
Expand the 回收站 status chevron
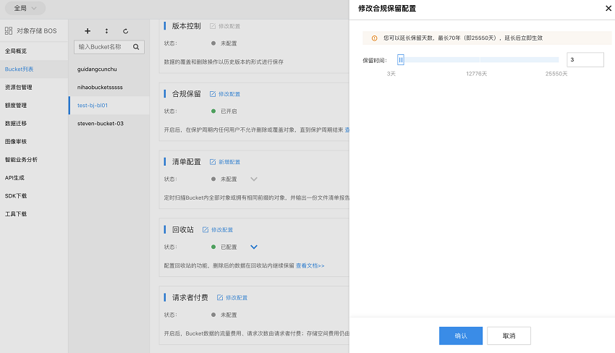(253, 247)
